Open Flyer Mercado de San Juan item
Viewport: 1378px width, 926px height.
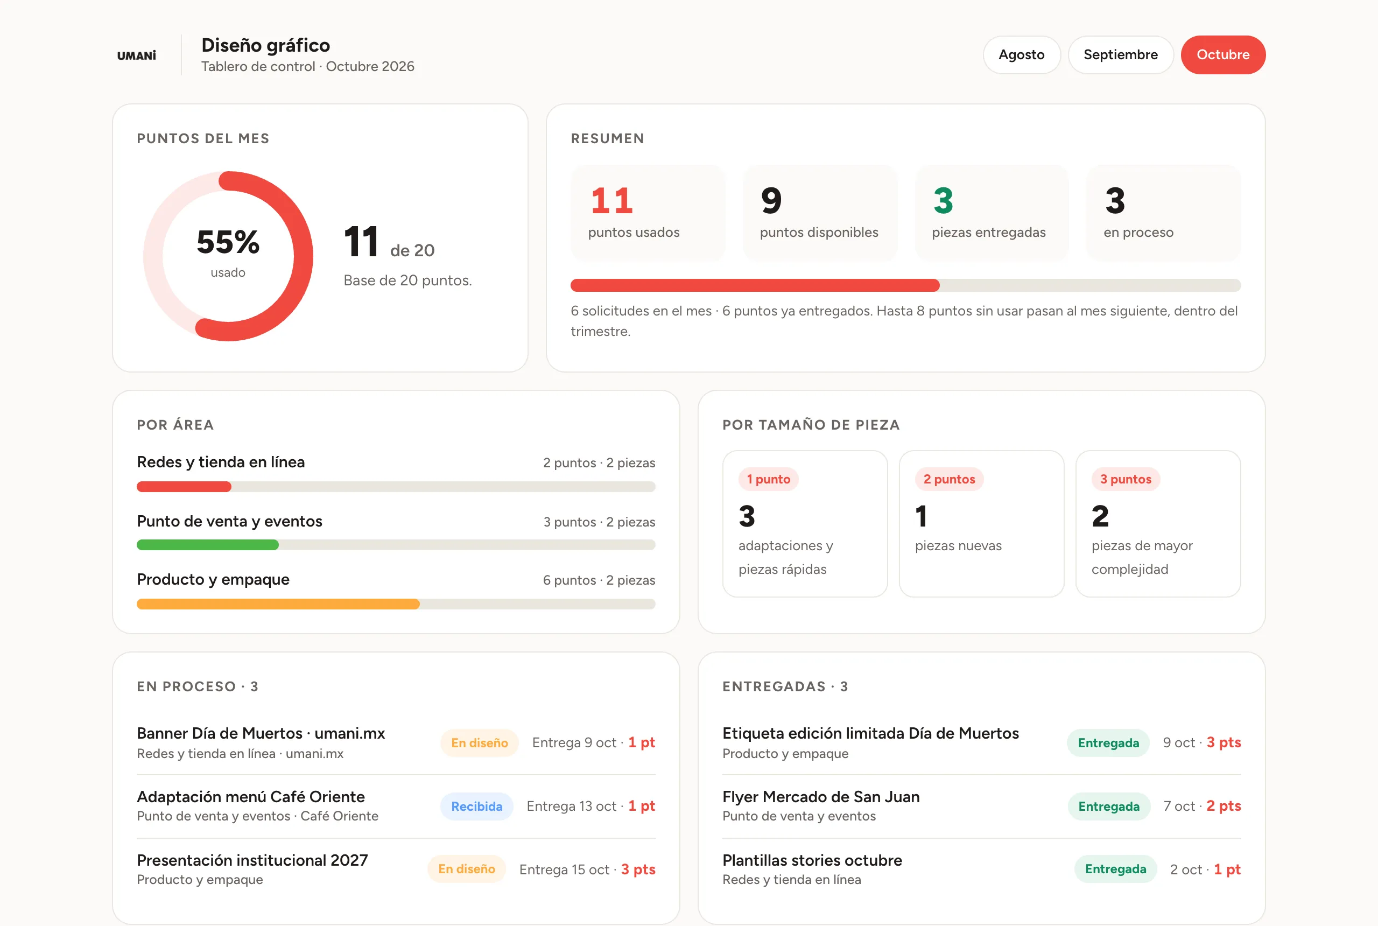click(x=981, y=806)
